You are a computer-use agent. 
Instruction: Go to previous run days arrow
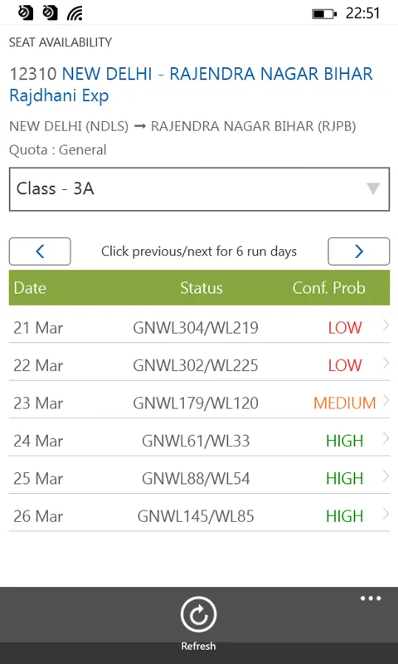[x=40, y=251]
